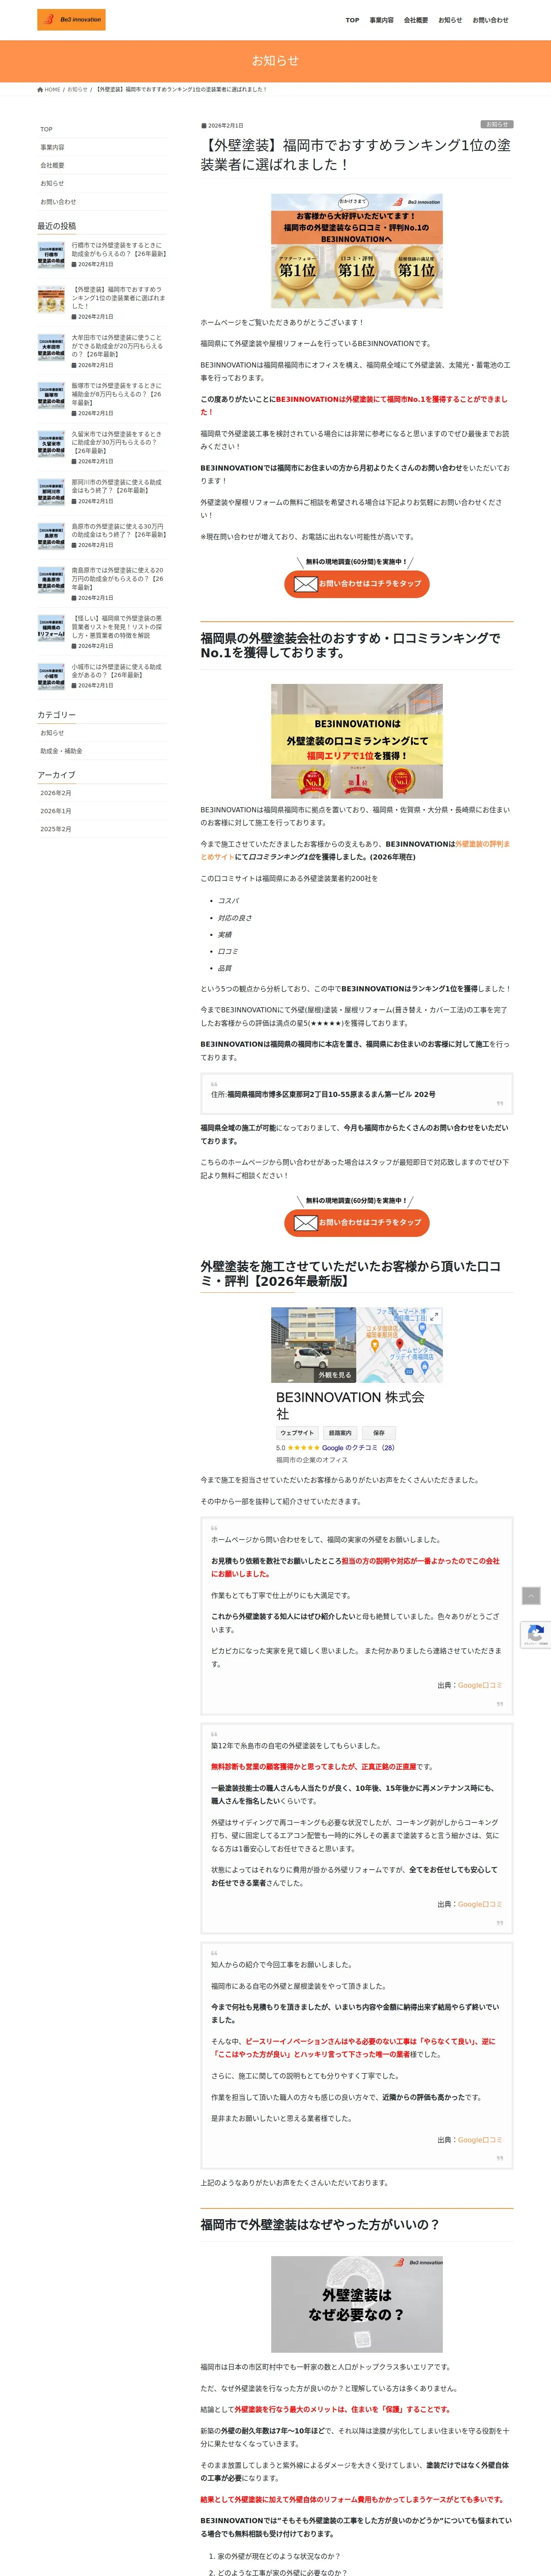This screenshot has width=551, height=2576.
Task: Tap first お問い合わせはコチラをタップ button
Action: (357, 583)
